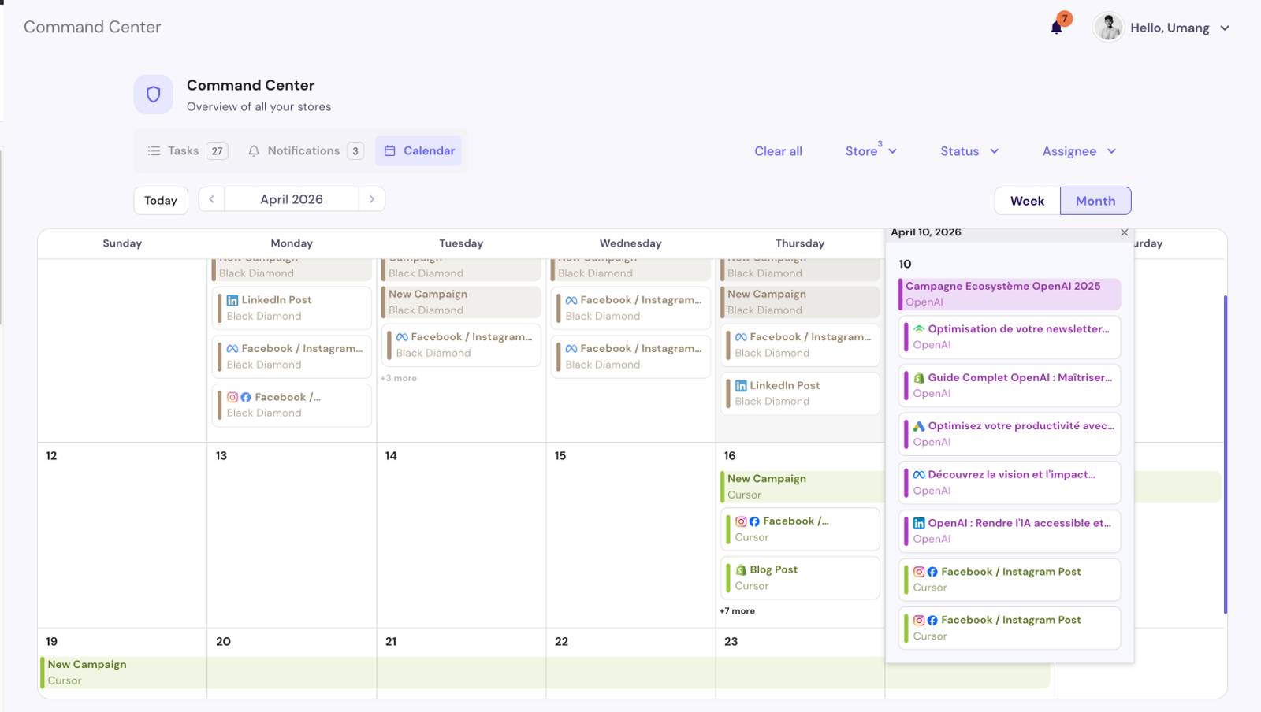
Task: Switch to the Calendar tab
Action: 419,151
